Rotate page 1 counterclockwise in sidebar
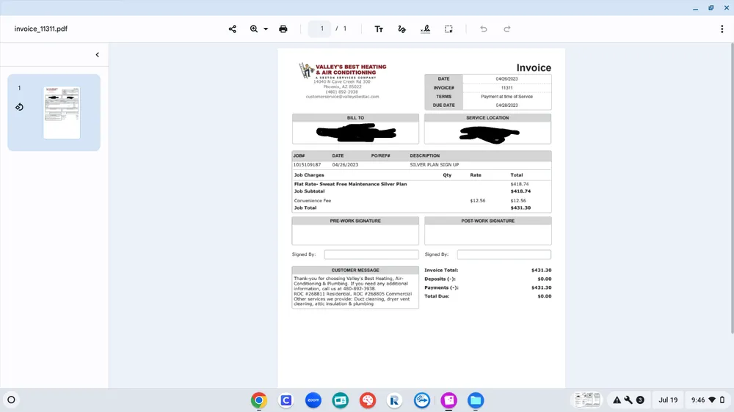Screen dimensions: 734x412 tap(19, 107)
